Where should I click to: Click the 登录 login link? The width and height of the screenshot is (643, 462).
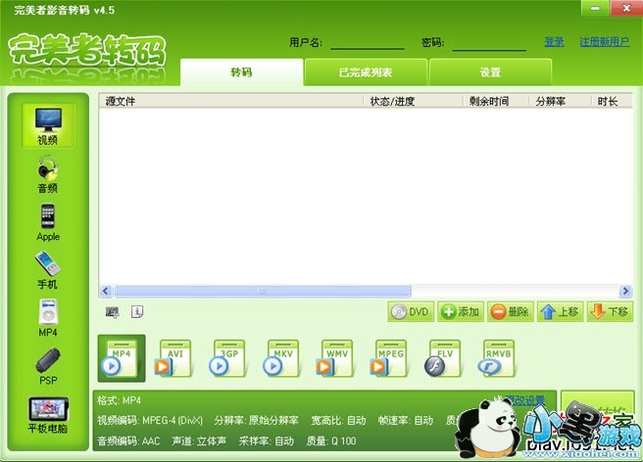tap(554, 42)
